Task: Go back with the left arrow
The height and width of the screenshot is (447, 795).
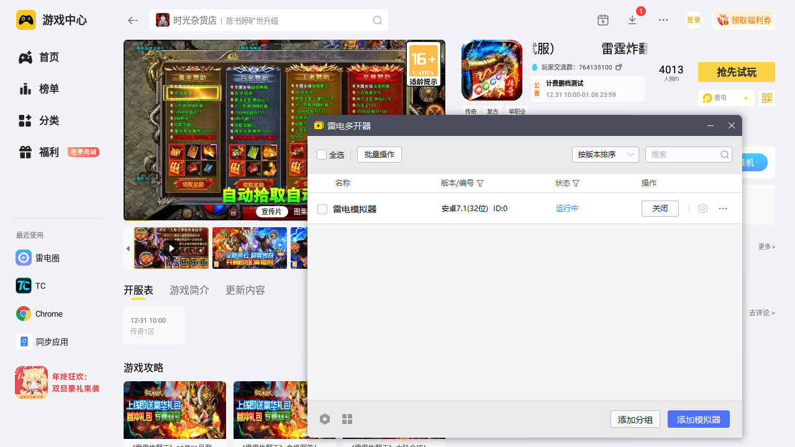Action: [132, 20]
